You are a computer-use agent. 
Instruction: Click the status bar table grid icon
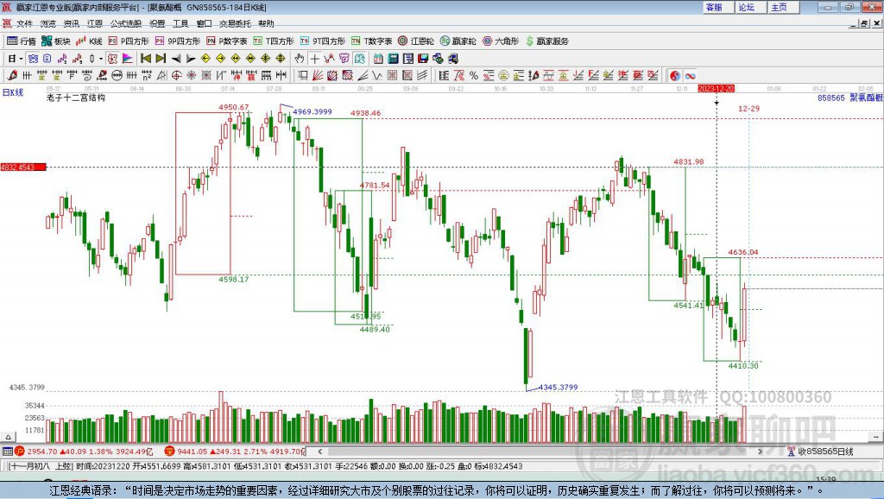(7, 451)
